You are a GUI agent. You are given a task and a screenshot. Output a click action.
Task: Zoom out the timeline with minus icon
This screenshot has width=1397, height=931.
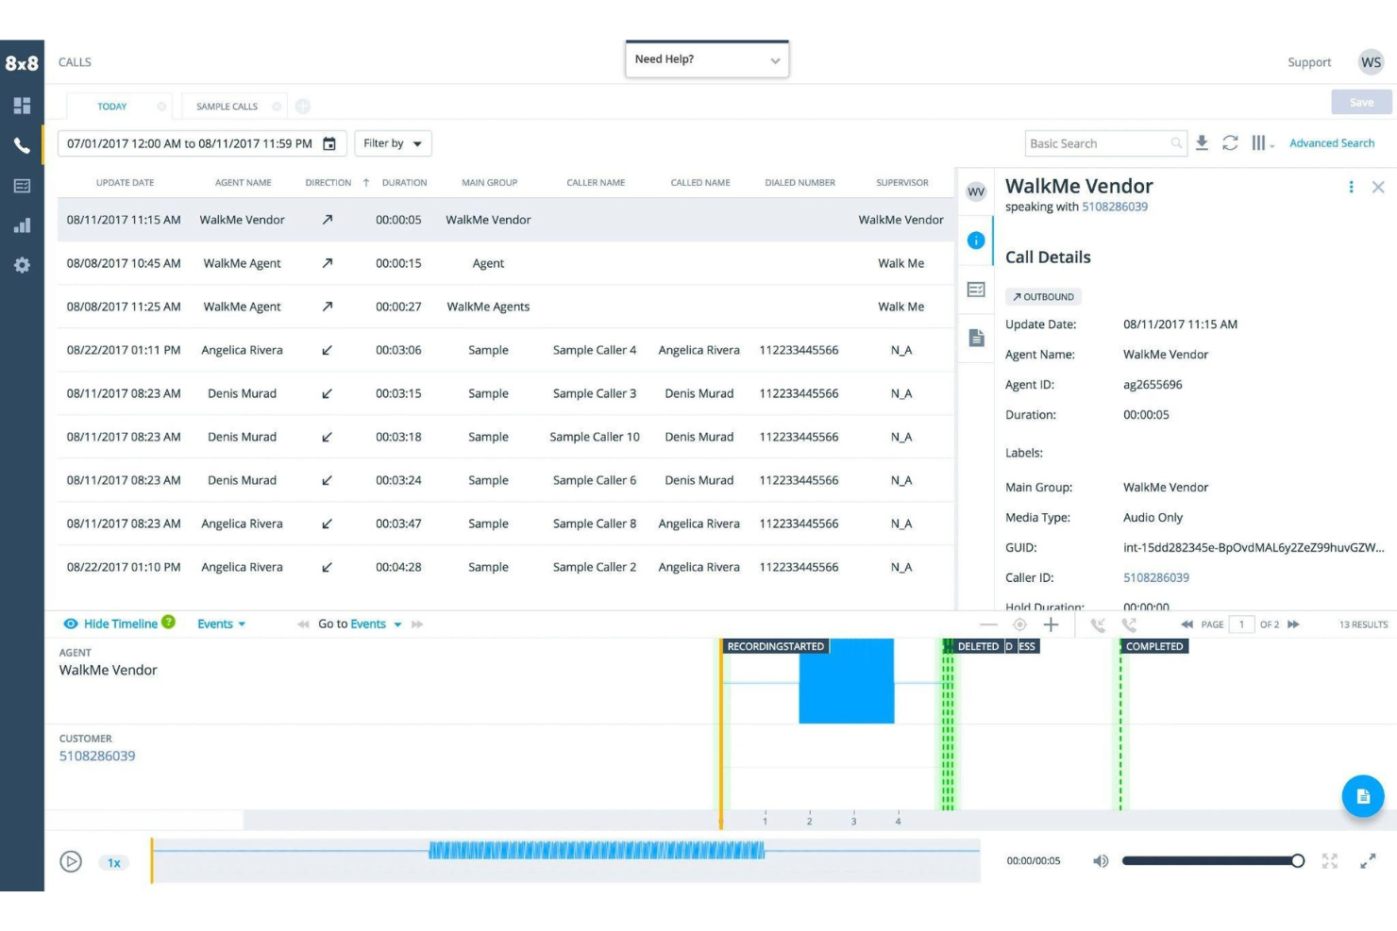coord(988,624)
